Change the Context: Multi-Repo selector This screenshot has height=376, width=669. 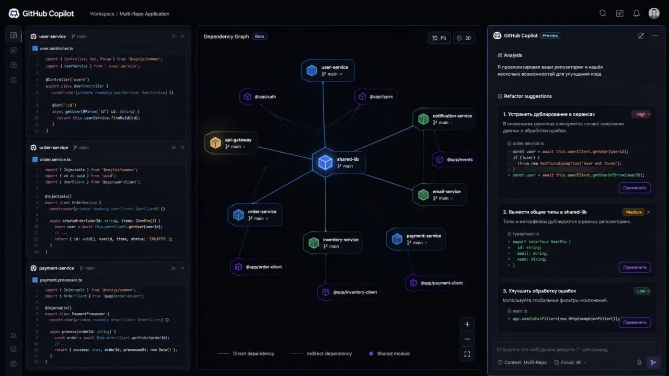522,362
